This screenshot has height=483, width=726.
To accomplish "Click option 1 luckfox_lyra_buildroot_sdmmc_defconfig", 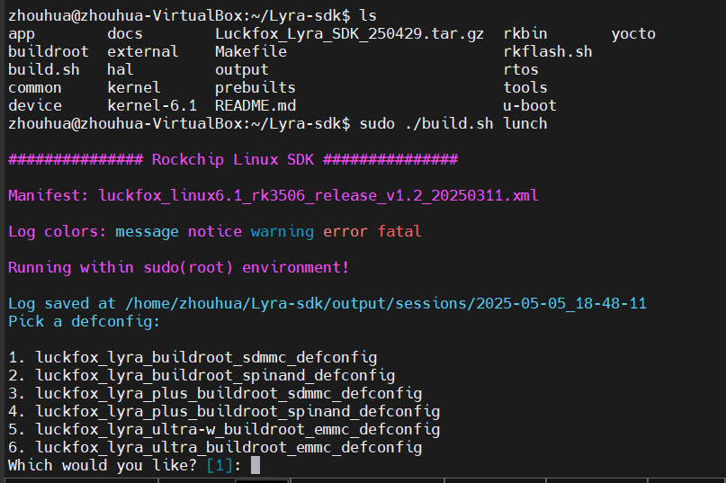I will pyautogui.click(x=193, y=357).
